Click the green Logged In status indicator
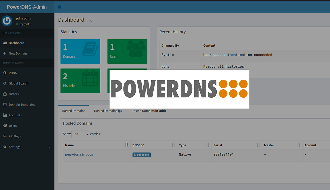 pyautogui.click(x=17, y=24)
